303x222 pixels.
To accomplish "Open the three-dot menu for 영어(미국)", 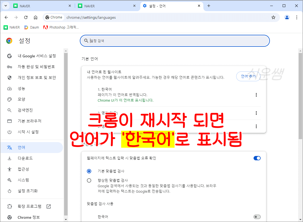I will coord(256,113).
